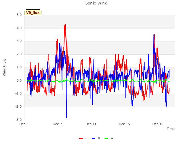Click the -2.0 y-axis tick label
This screenshot has height=144, width=193.
(18, 107)
